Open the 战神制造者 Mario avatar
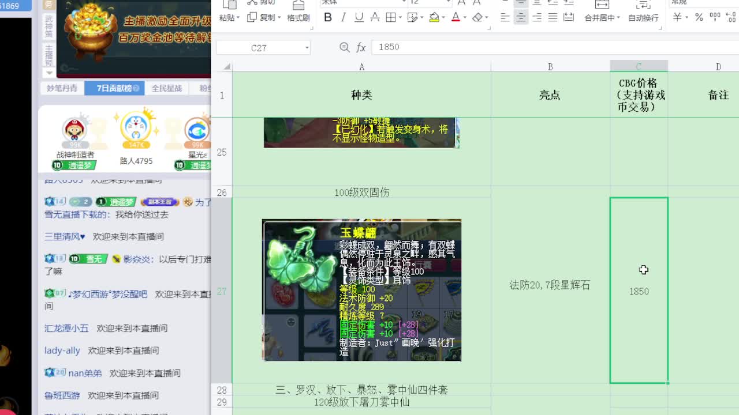The image size is (739, 415). pos(74,130)
